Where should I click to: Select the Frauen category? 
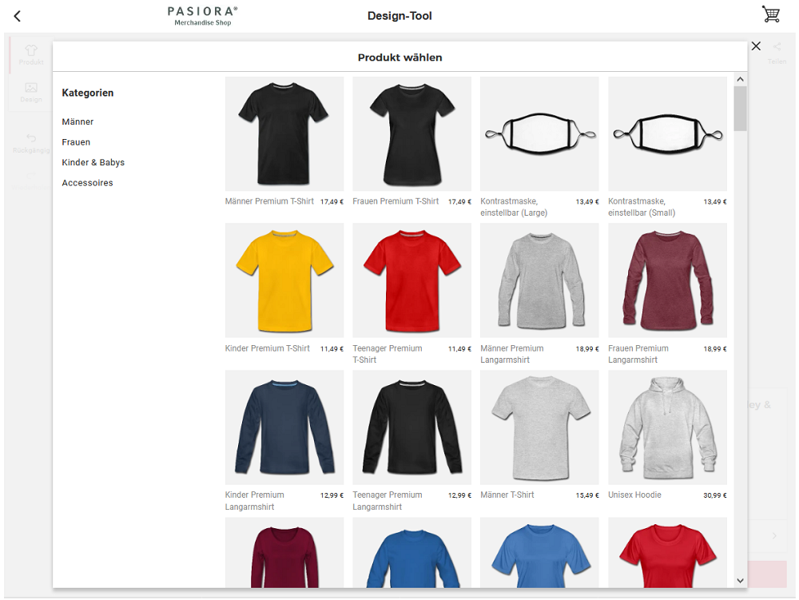click(x=76, y=142)
